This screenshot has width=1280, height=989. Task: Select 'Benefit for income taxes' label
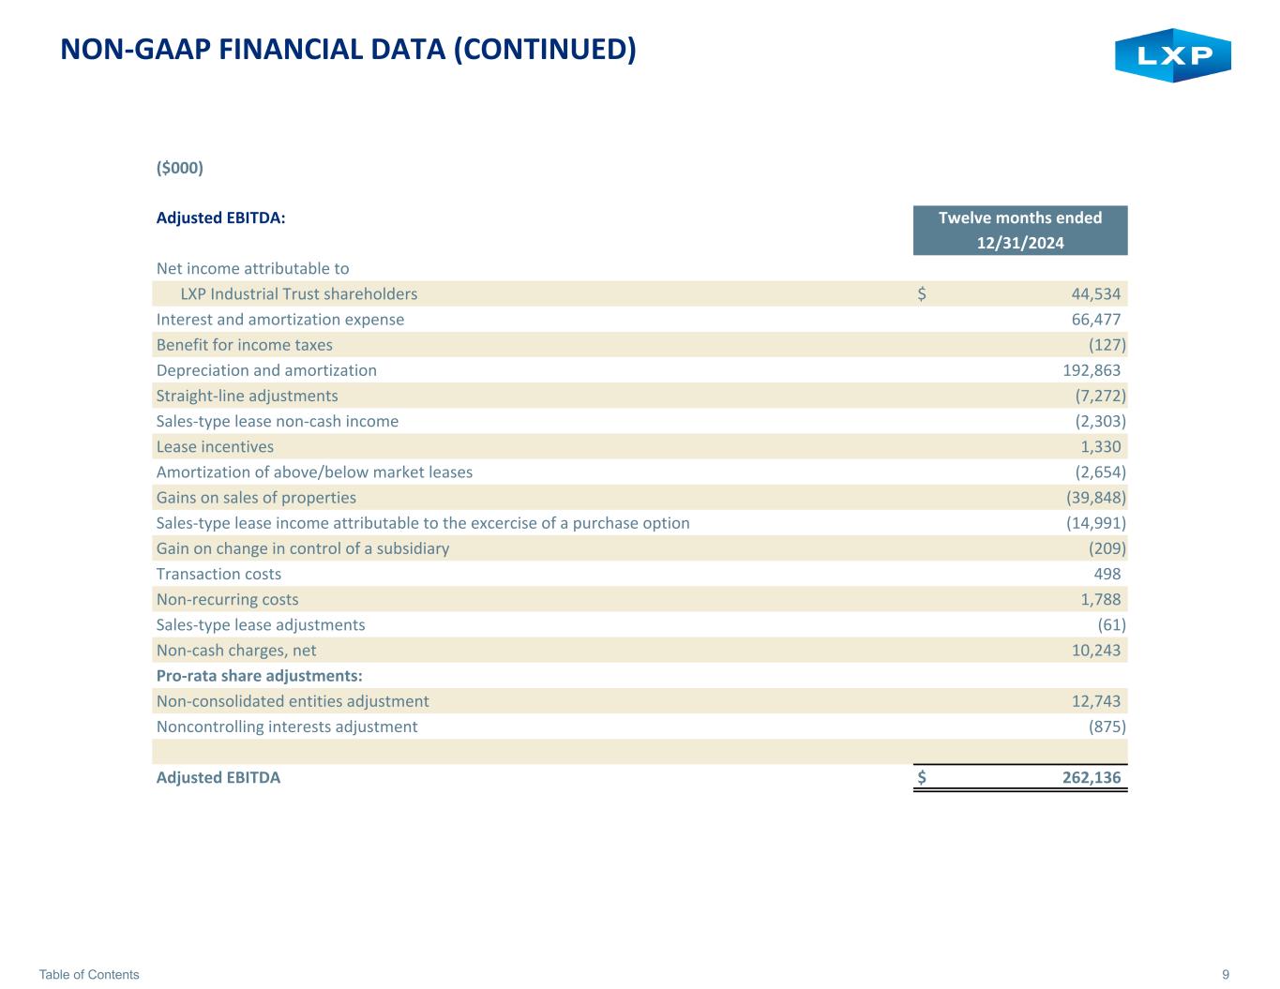(x=244, y=344)
